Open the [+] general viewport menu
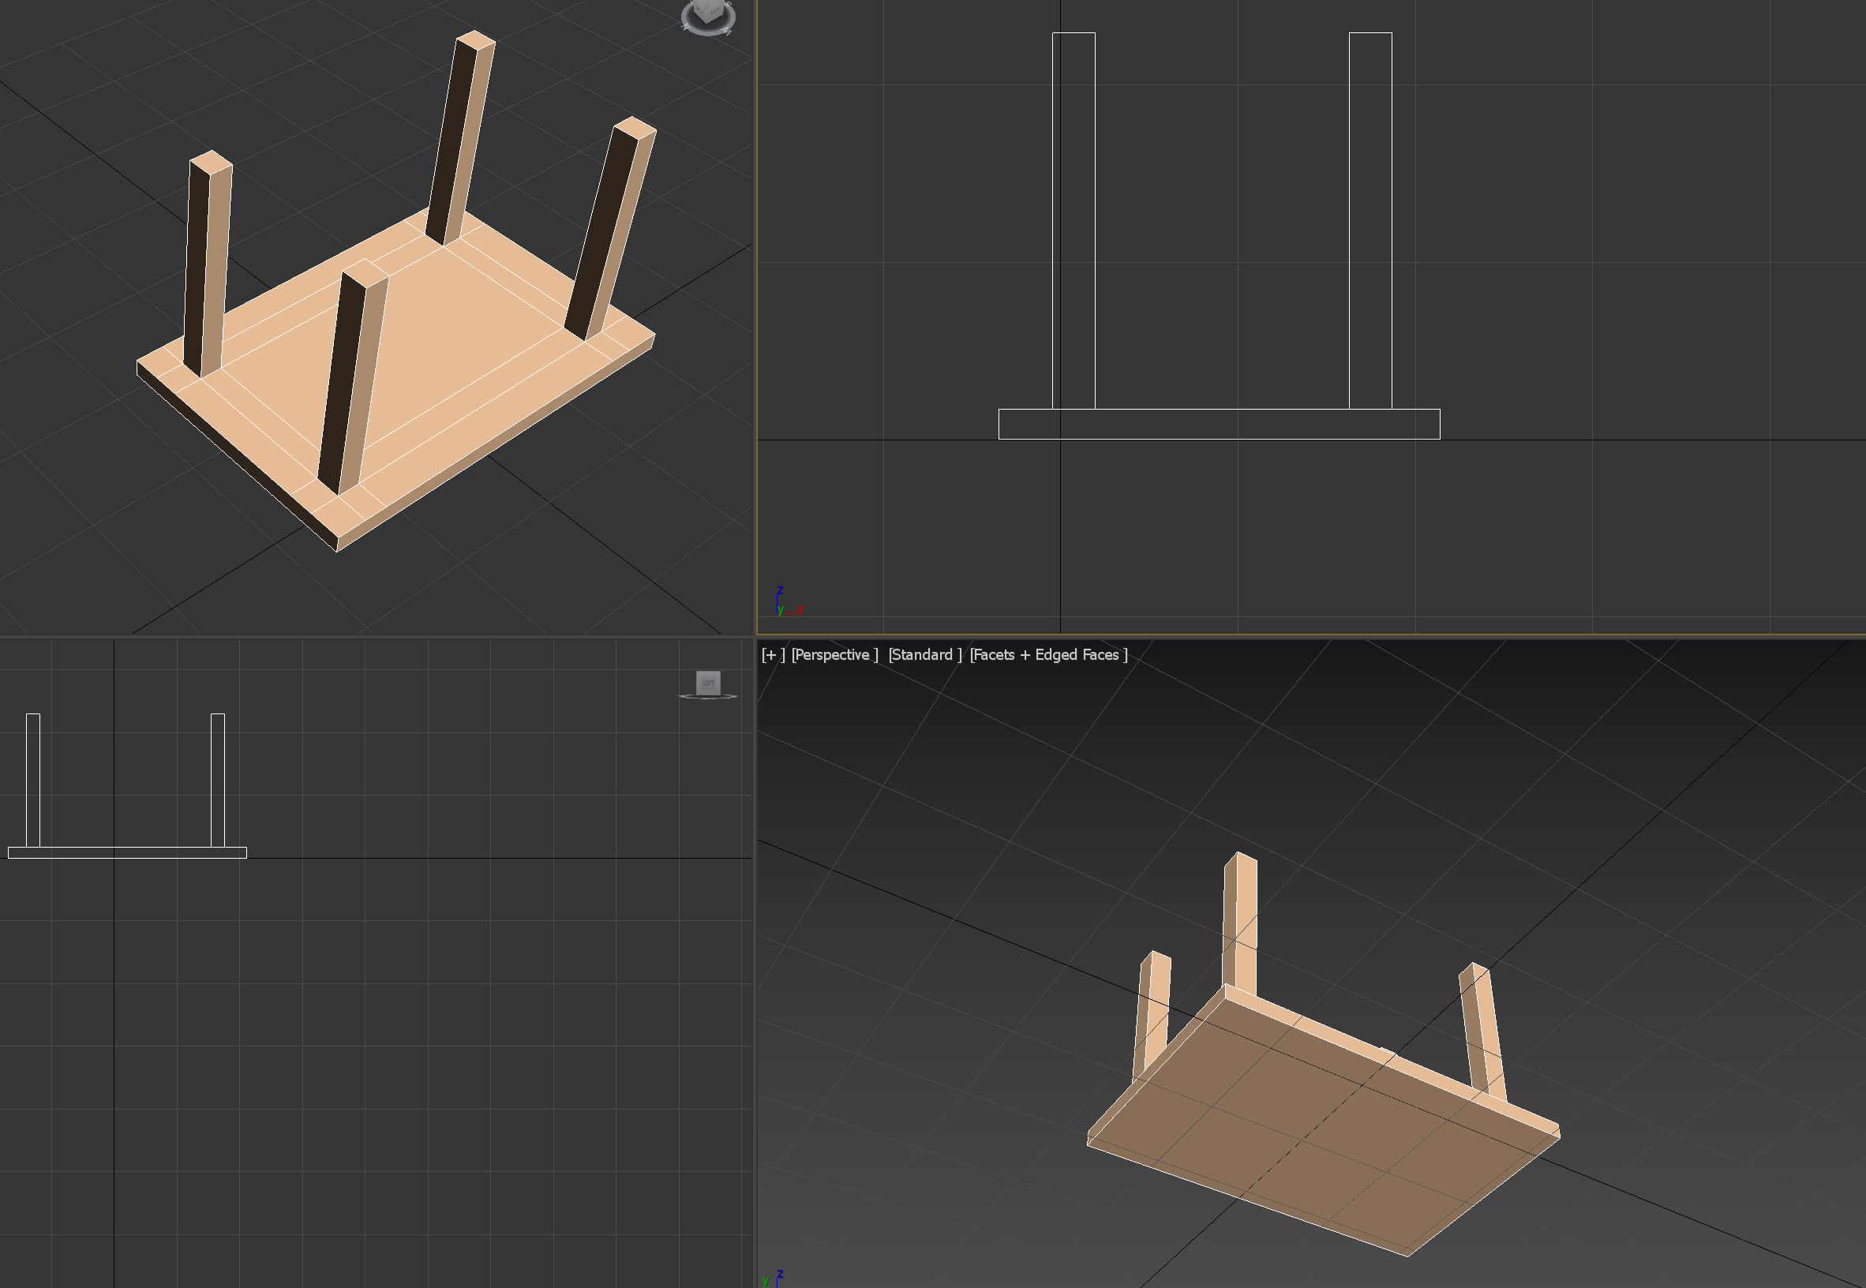The width and height of the screenshot is (1866, 1288). tap(773, 654)
